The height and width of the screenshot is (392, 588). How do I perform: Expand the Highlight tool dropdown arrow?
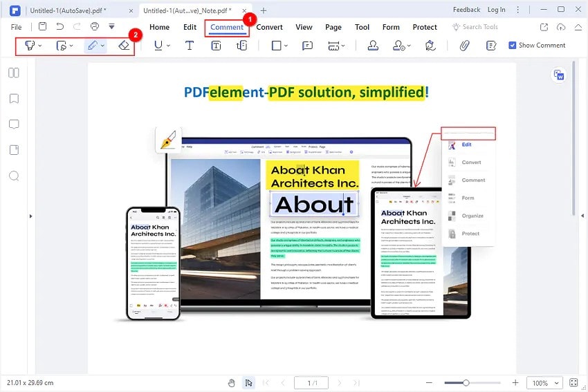pos(40,46)
